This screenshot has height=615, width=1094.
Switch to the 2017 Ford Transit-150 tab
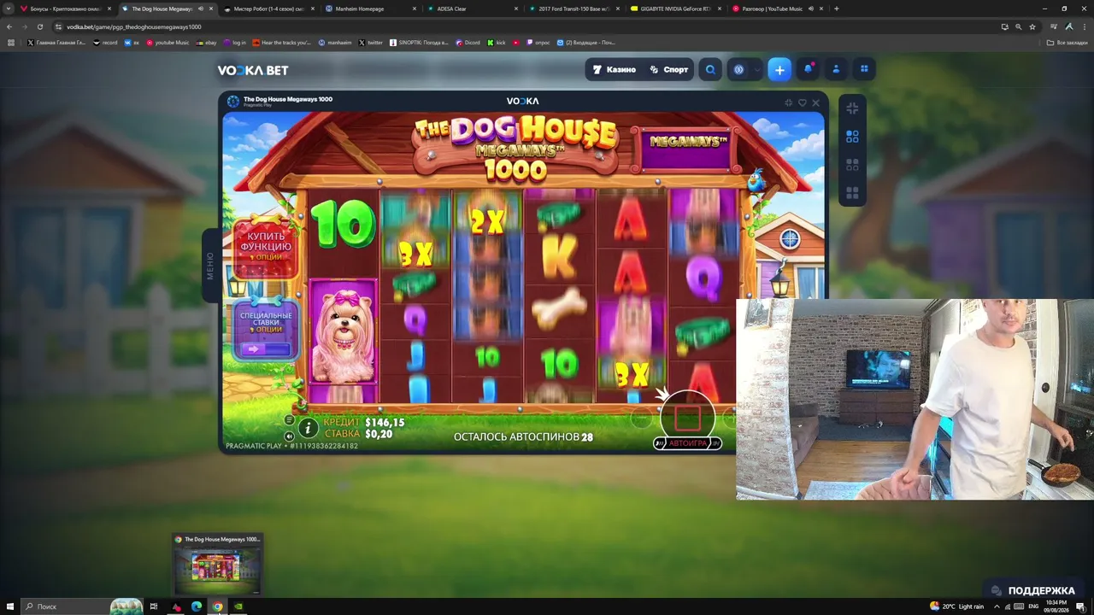[573, 9]
